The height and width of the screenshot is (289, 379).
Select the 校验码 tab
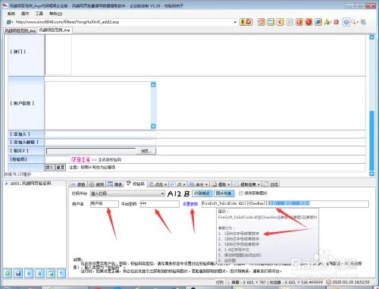pyautogui.click(x=136, y=184)
